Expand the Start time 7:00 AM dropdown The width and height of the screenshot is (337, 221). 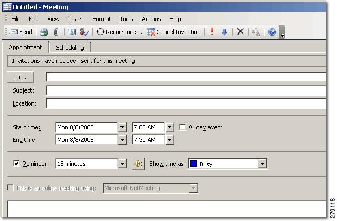(x=169, y=127)
